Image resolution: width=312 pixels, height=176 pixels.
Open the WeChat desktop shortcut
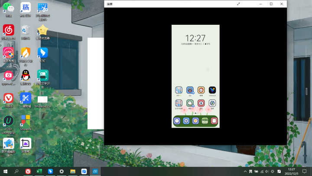[x=9, y=9]
